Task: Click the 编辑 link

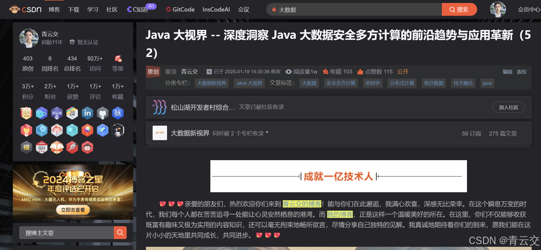Action: 507,72
